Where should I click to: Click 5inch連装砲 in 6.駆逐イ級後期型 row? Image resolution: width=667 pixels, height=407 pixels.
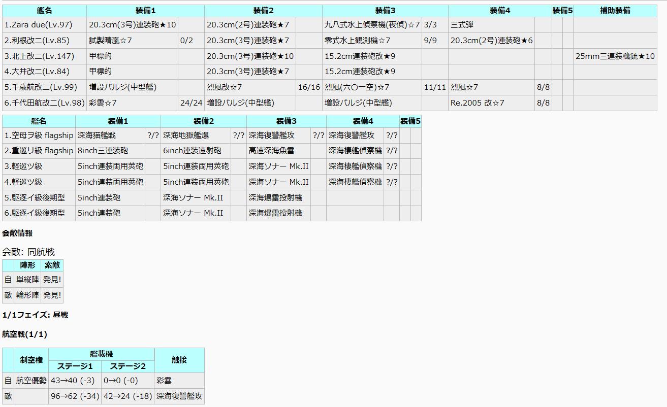(x=110, y=213)
